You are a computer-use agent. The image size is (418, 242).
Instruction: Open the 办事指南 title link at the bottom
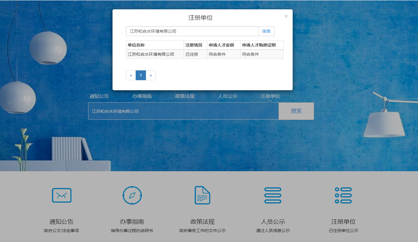tap(132, 221)
